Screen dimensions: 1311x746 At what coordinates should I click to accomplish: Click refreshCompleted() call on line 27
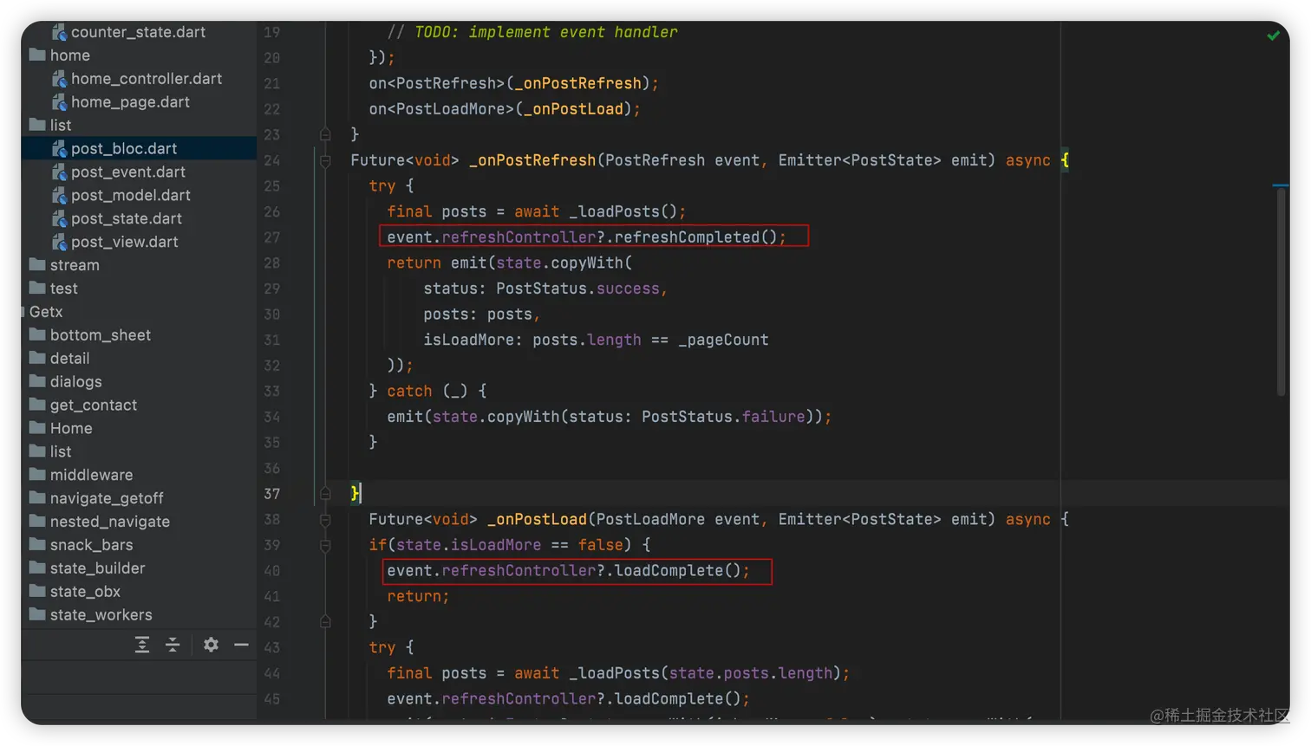point(695,237)
